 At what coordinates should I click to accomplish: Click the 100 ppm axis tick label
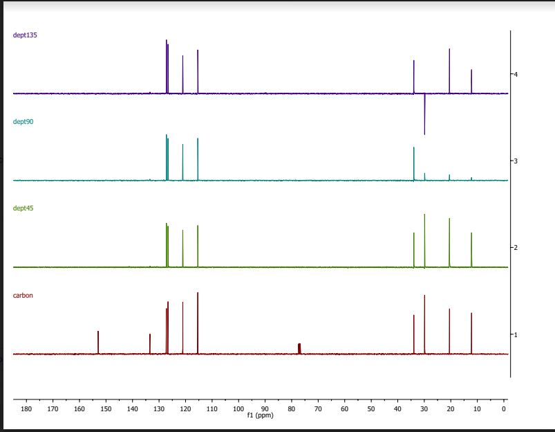238,409
